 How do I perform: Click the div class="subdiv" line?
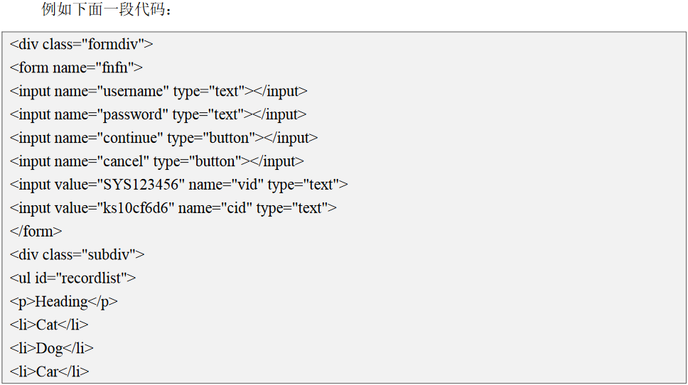tap(77, 255)
